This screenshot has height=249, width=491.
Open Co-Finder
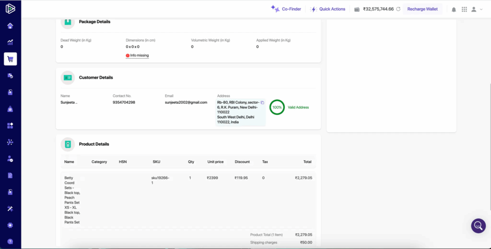coord(286,9)
